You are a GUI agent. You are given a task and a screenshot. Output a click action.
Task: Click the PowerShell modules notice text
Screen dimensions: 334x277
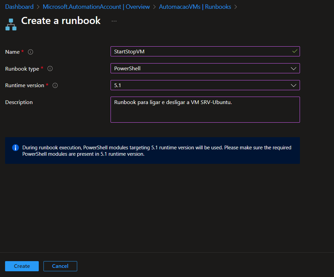[157, 151]
